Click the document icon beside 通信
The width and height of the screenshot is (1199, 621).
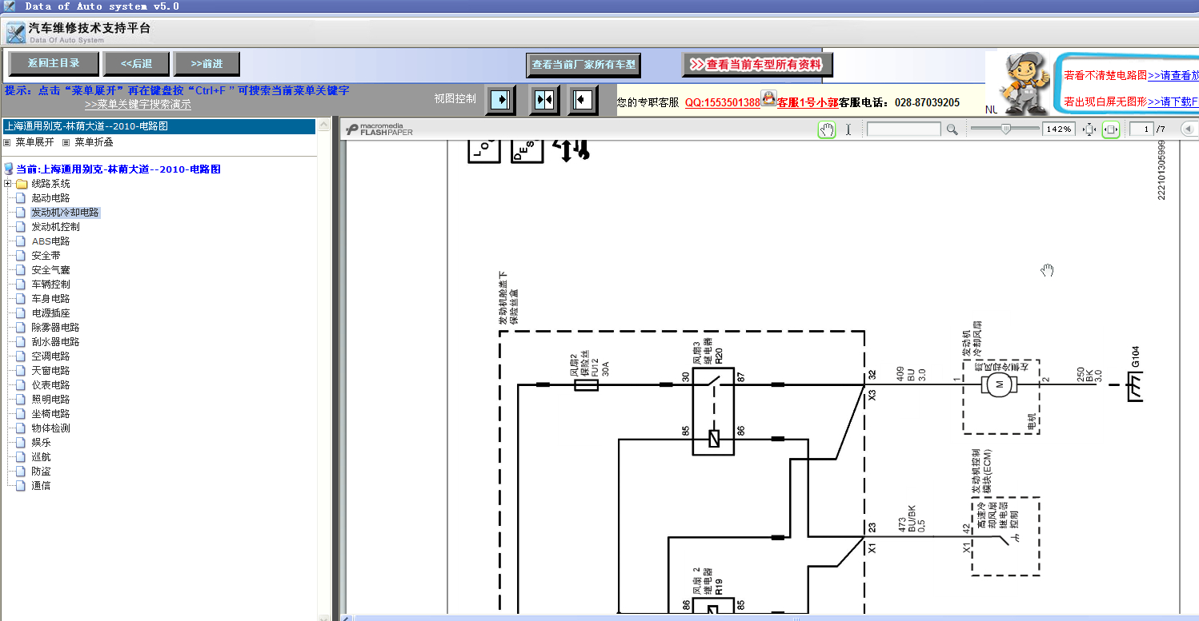[22, 486]
